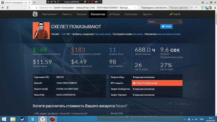The width and height of the screenshot is (217, 122).
Task: Click the меньше минуты назад link
Action: click(x=169, y=34)
